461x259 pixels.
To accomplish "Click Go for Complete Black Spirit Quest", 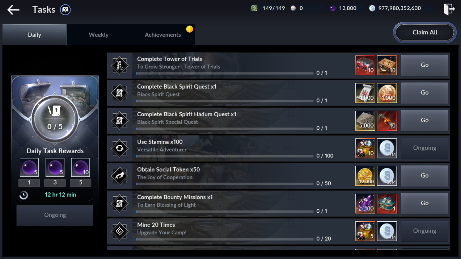I will click(425, 93).
